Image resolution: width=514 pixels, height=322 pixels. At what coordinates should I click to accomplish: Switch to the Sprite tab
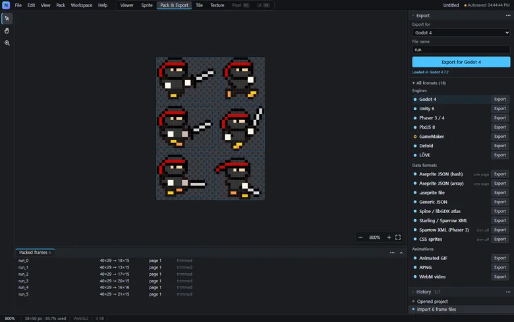pyautogui.click(x=146, y=5)
